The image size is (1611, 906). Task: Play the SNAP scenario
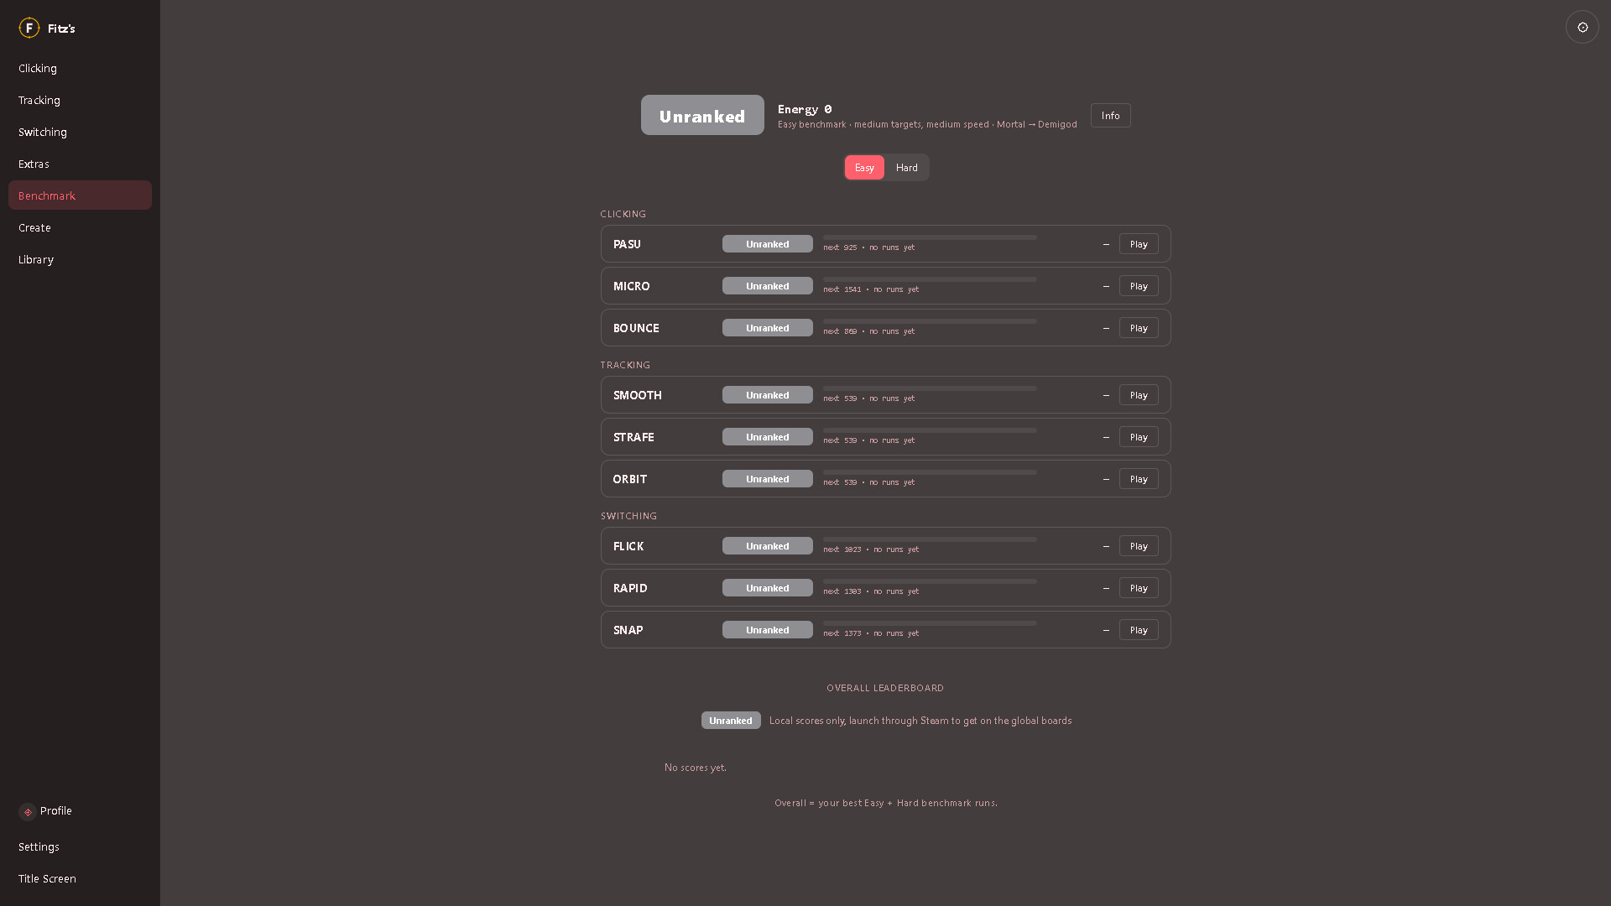pos(1139,630)
